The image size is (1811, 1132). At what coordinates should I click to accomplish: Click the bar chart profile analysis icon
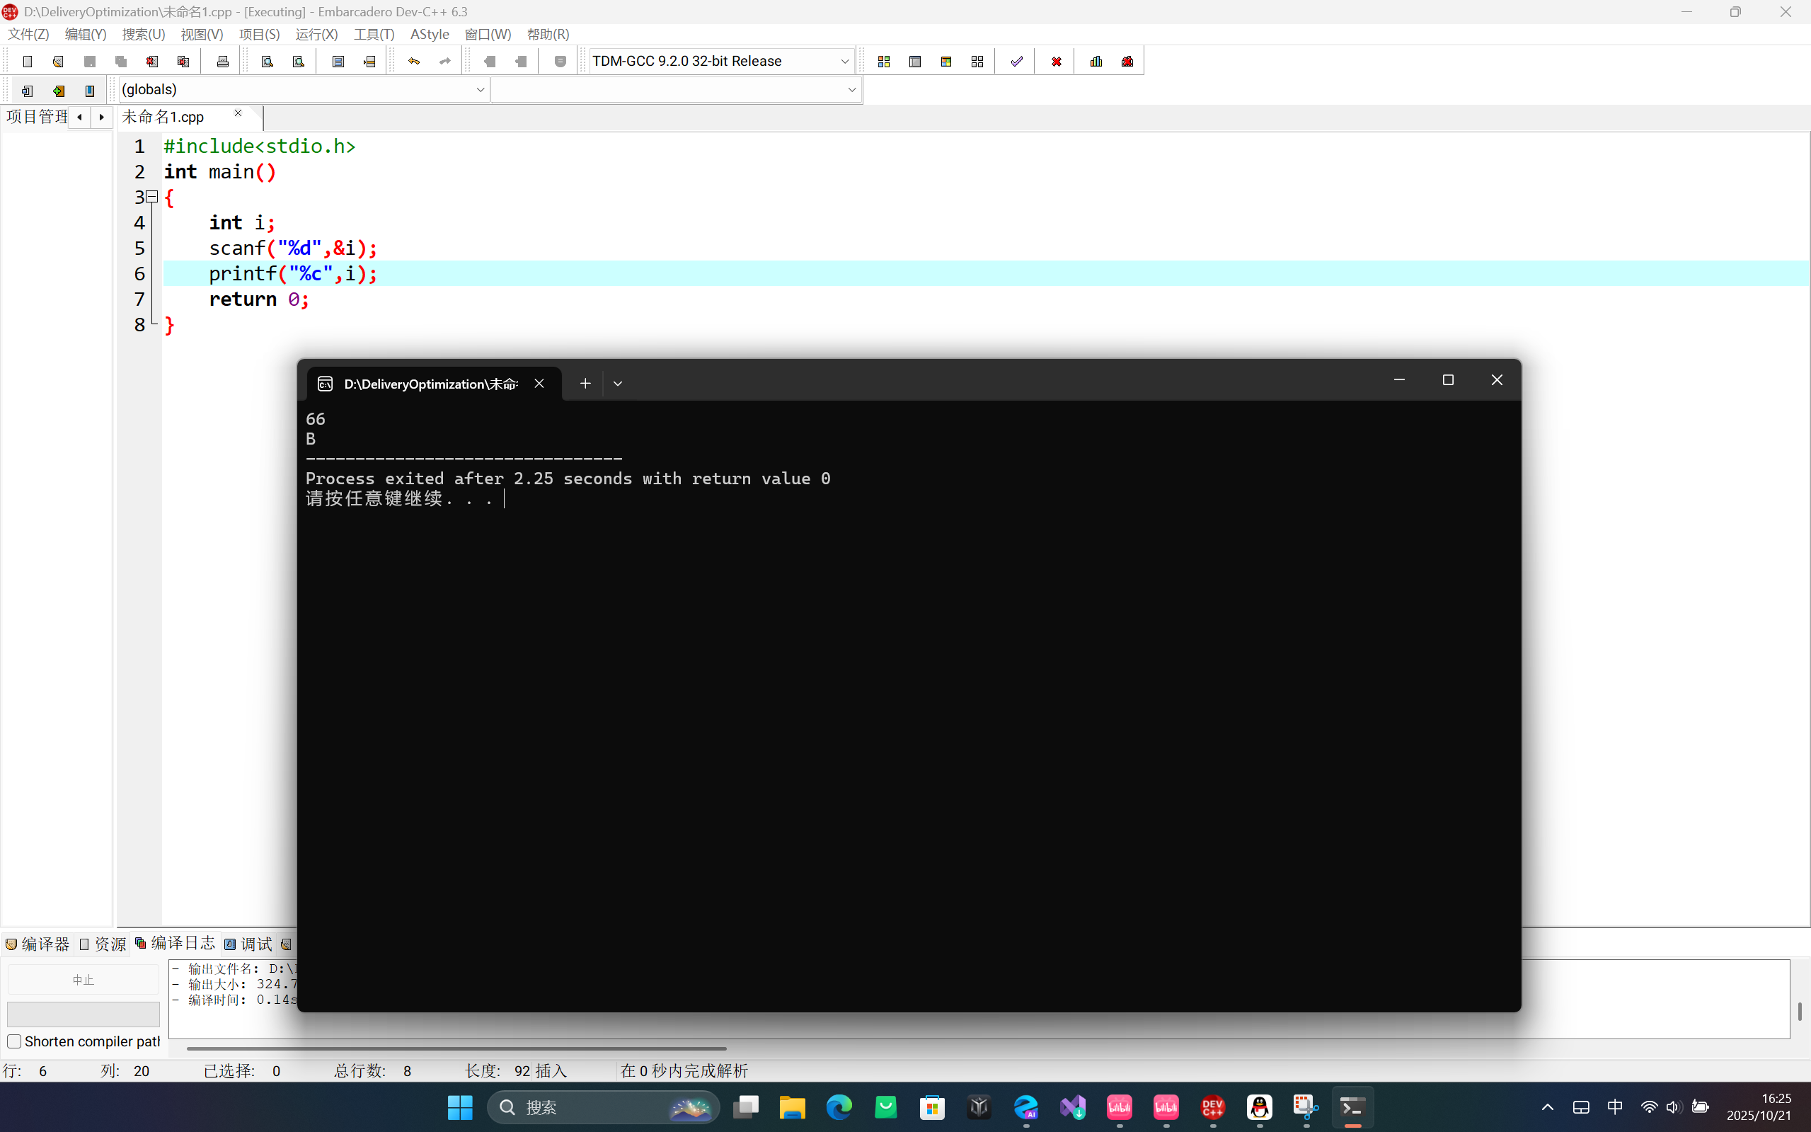tap(1096, 62)
